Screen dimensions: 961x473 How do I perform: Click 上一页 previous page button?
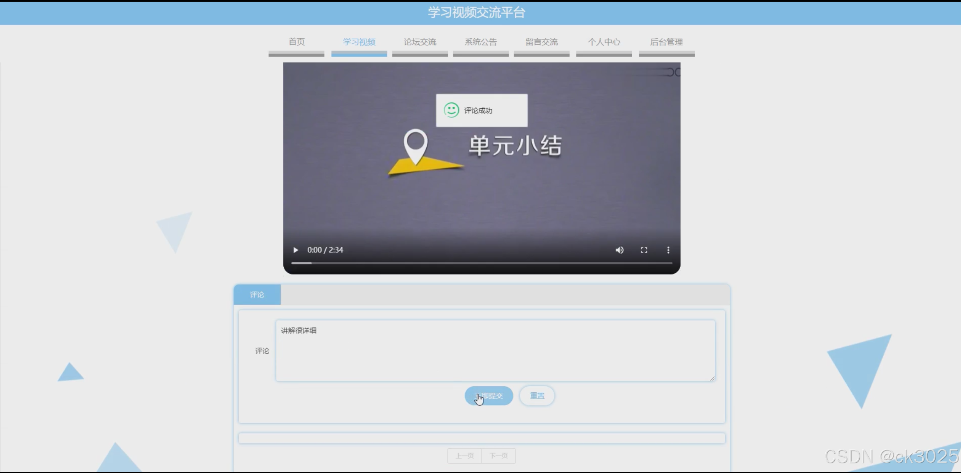click(465, 456)
